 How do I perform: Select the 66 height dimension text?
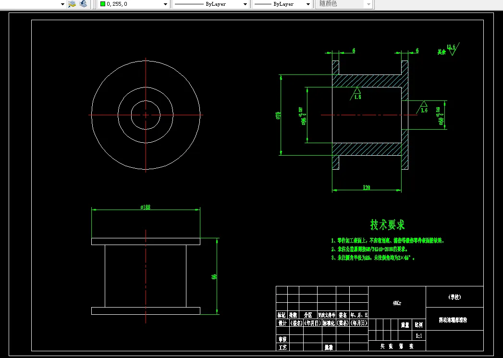coord(214,276)
